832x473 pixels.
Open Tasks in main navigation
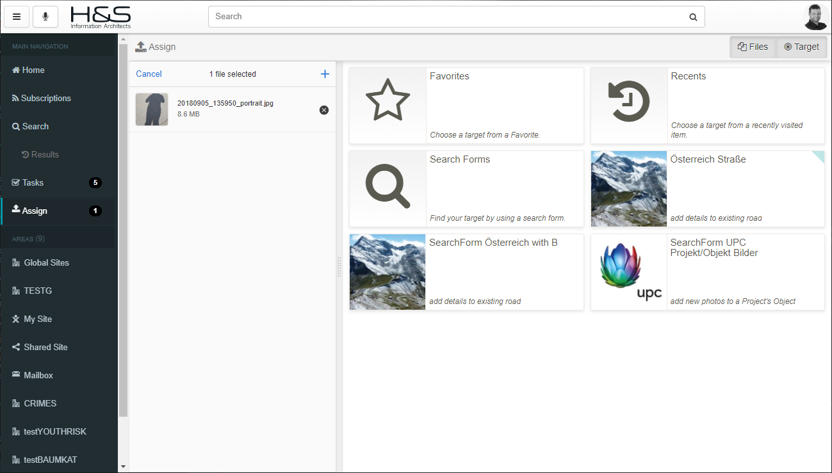(x=33, y=182)
